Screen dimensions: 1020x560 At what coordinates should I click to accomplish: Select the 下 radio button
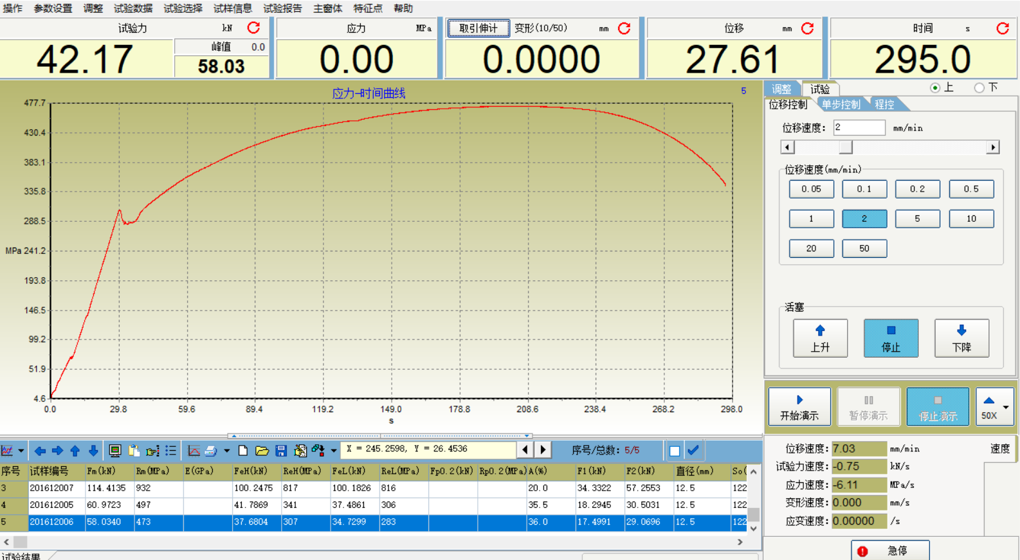979,88
